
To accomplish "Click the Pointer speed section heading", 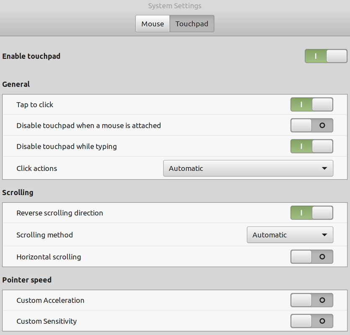I will pyautogui.click(x=27, y=280).
